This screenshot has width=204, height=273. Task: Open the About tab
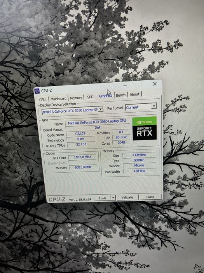click(x=134, y=94)
